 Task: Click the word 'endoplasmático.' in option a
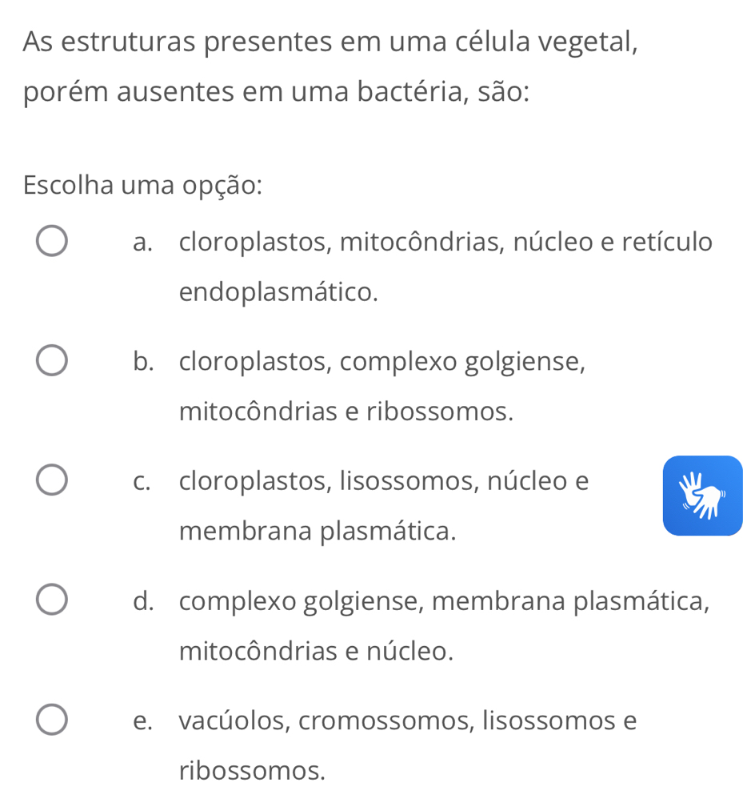pyautogui.click(x=278, y=292)
